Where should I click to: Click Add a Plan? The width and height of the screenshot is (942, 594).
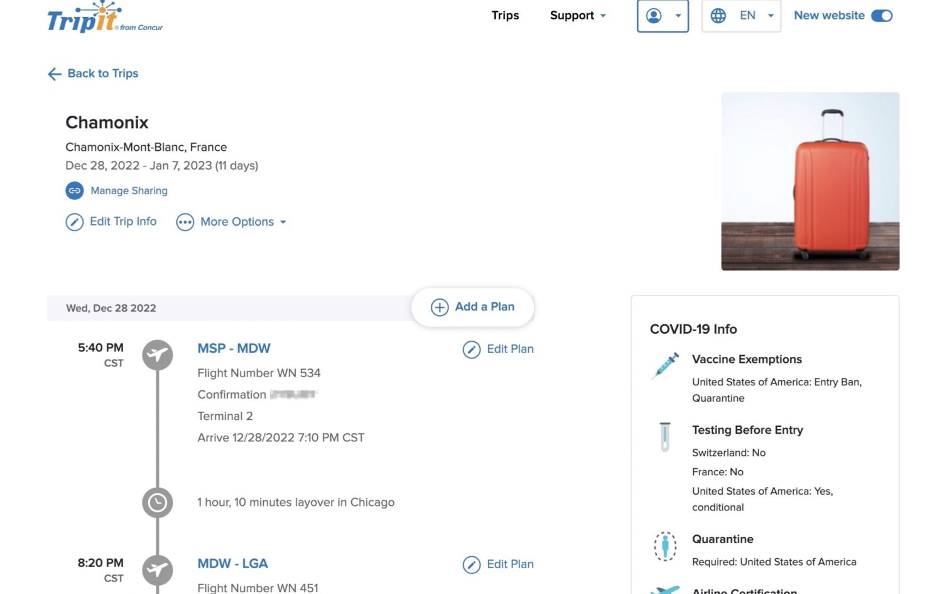(x=472, y=307)
